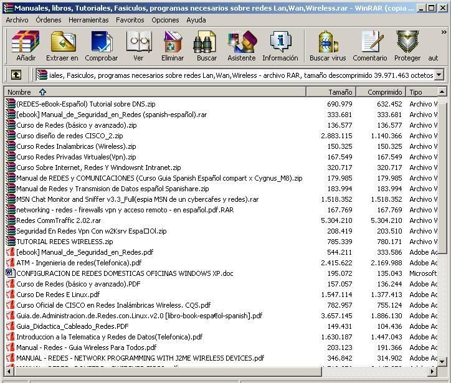The width and height of the screenshot is (451, 383).
Task: Click the PDF icon of Curso De Redes E Linux
Action: pos(11,294)
